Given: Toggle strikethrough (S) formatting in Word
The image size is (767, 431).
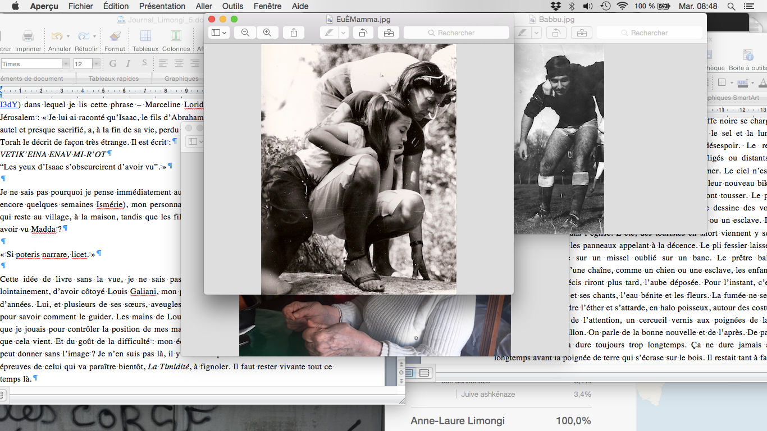Looking at the screenshot, I should tap(144, 63).
